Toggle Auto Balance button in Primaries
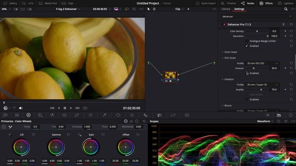 [x=4, y=127]
